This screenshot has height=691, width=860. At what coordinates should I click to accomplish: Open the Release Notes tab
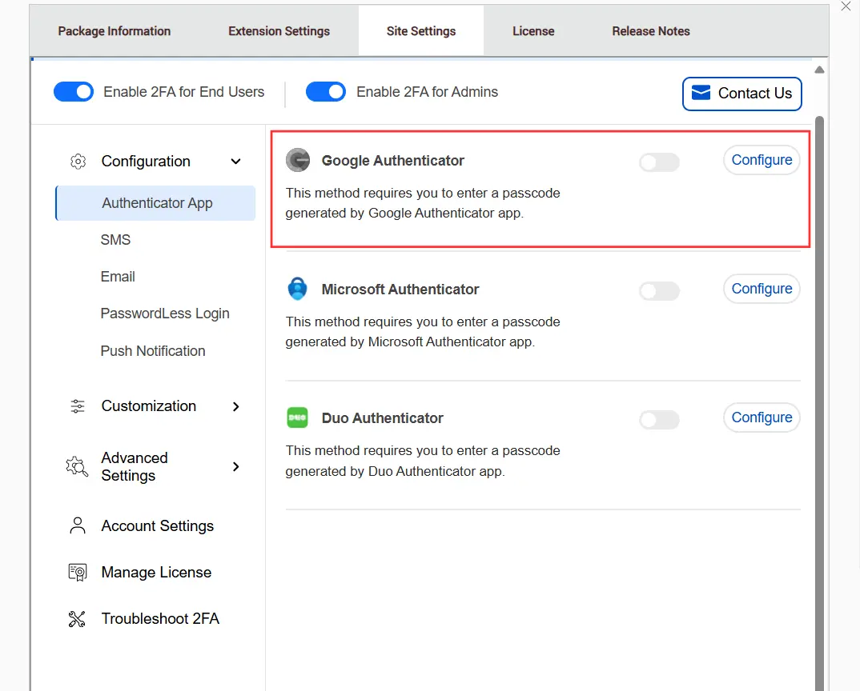tap(650, 31)
